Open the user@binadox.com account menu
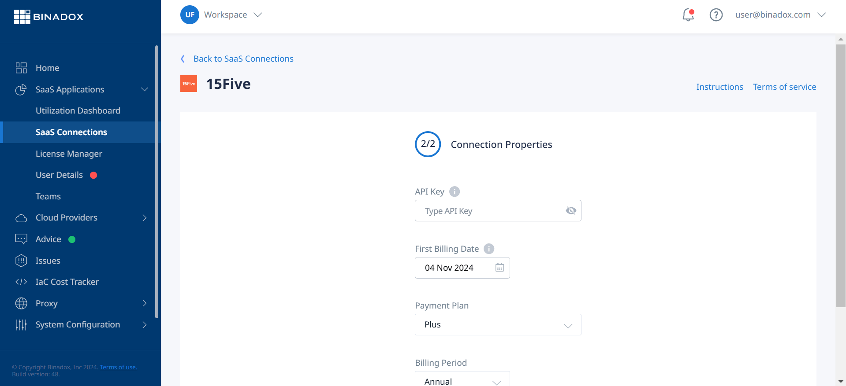 [780, 15]
